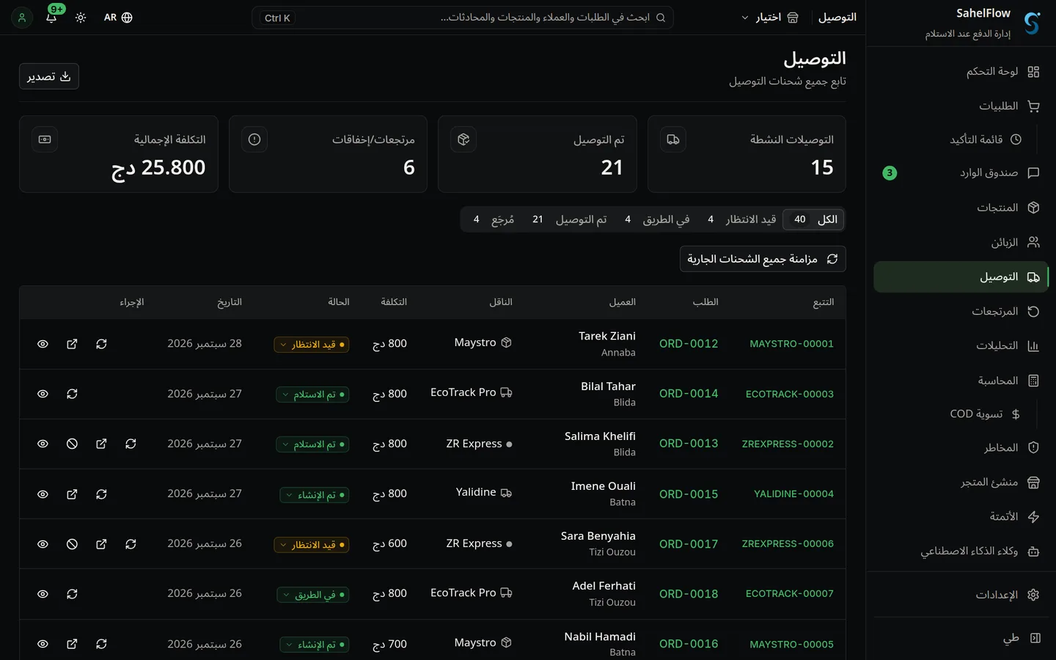Viewport: 1056px width, 660px height.
Task: Sync shipment icon for ORD-0013
Action: pyautogui.click(x=131, y=444)
